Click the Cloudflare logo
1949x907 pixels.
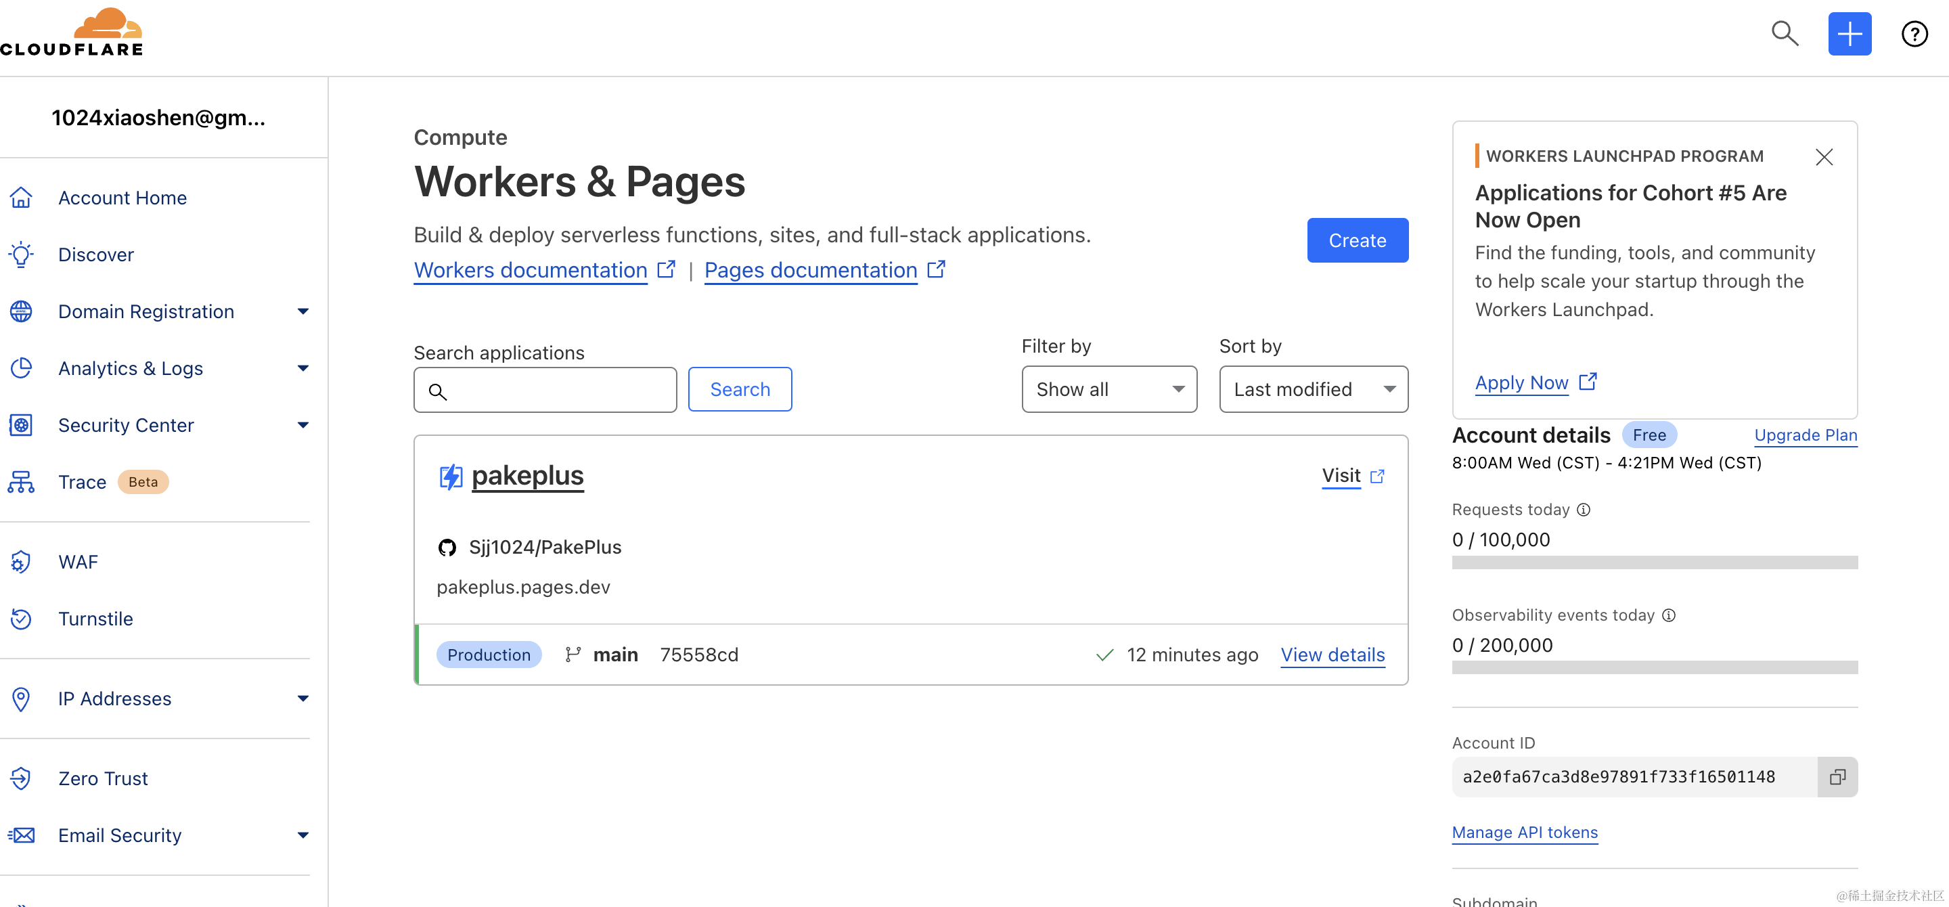[x=72, y=32]
